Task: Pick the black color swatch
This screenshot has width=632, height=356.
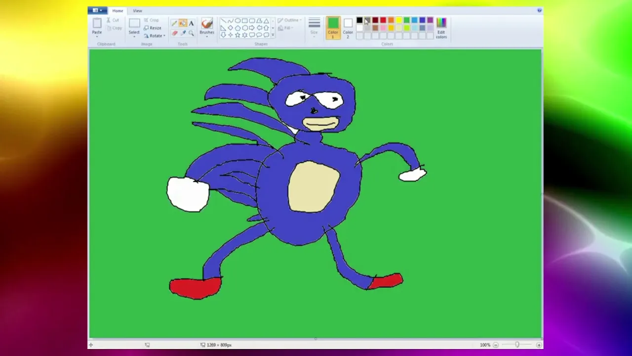Action: click(x=359, y=20)
